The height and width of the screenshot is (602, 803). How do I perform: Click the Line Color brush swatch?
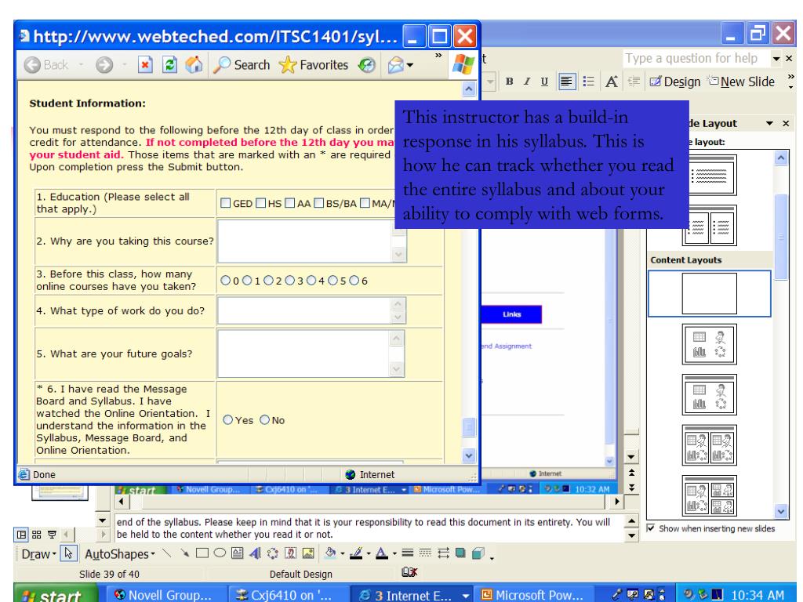click(357, 553)
